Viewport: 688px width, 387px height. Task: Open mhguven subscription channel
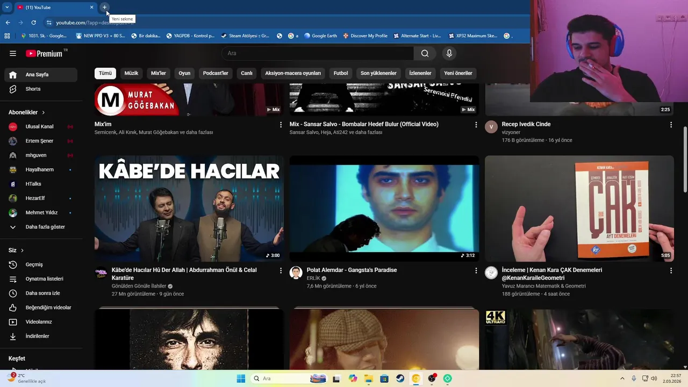[x=41, y=155]
